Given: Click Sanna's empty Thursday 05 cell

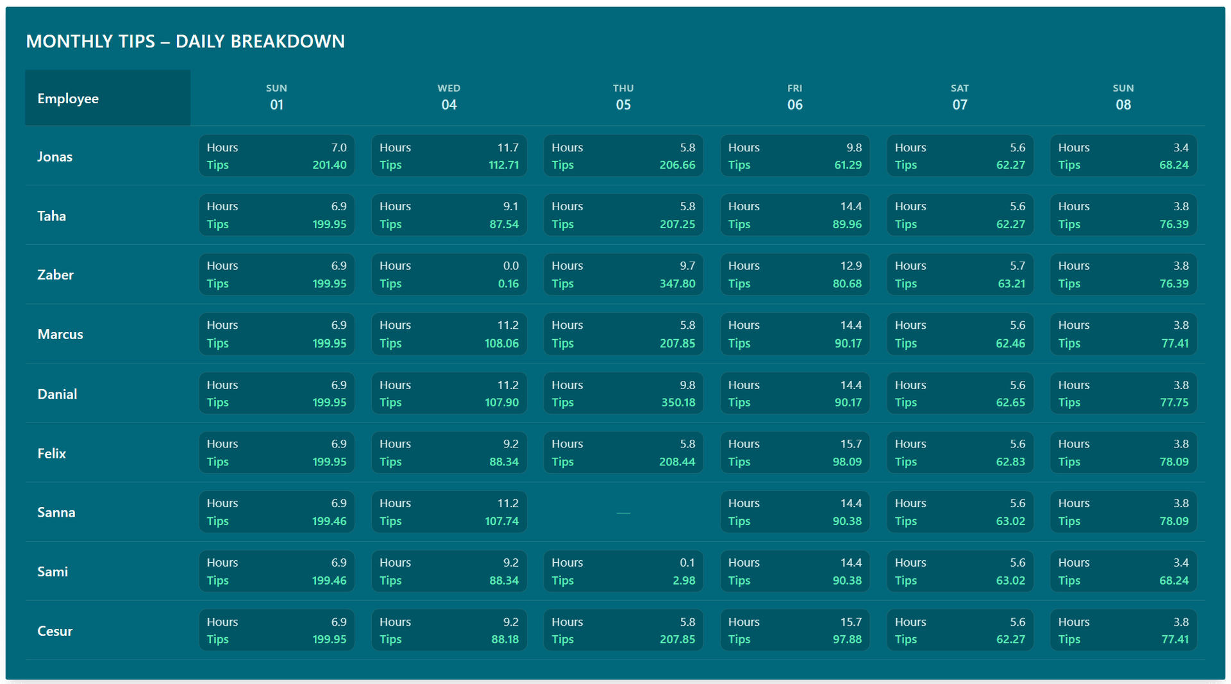Looking at the screenshot, I should [x=623, y=512].
